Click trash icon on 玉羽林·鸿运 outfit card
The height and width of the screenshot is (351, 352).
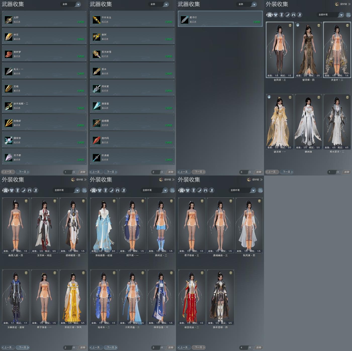coord(55,201)
